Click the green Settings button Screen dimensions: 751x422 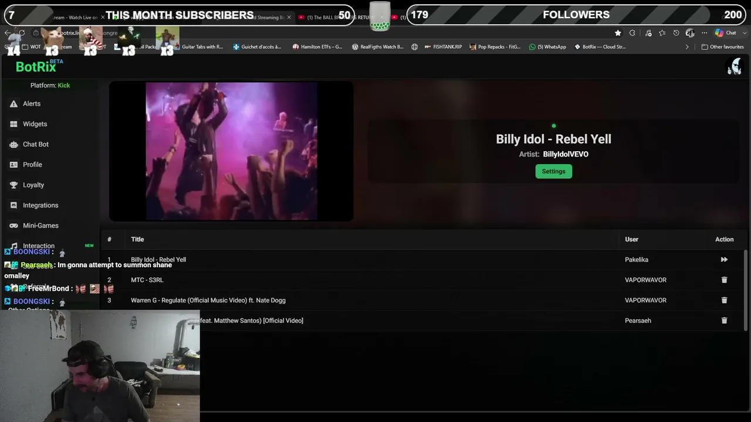pyautogui.click(x=553, y=171)
